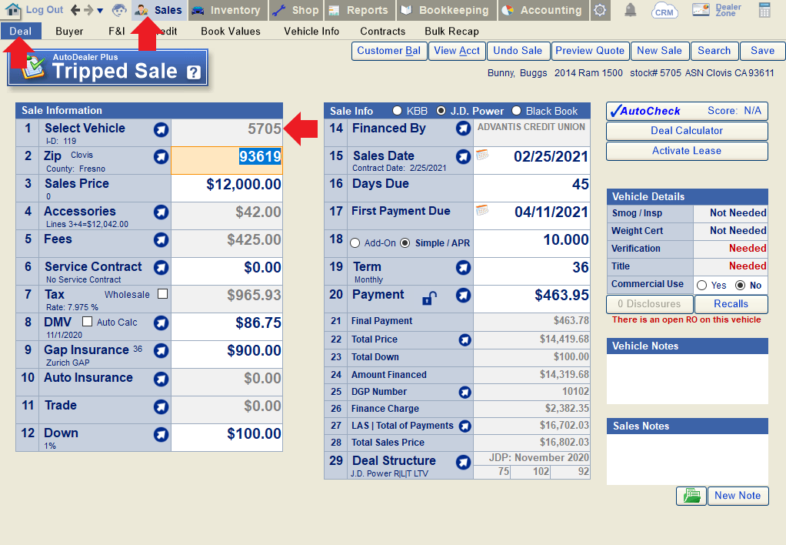Image resolution: width=786 pixels, height=545 pixels.
Task: Go forward with the right arrow icon
Action: pyautogui.click(x=88, y=10)
